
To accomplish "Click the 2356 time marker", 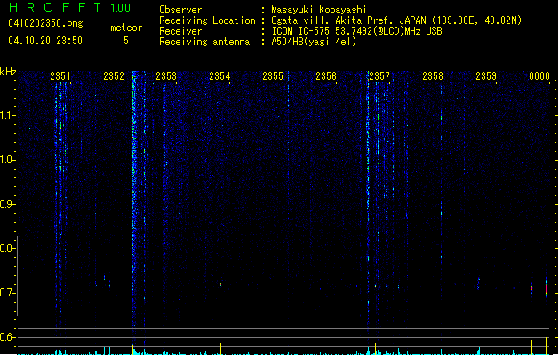I will (x=326, y=75).
